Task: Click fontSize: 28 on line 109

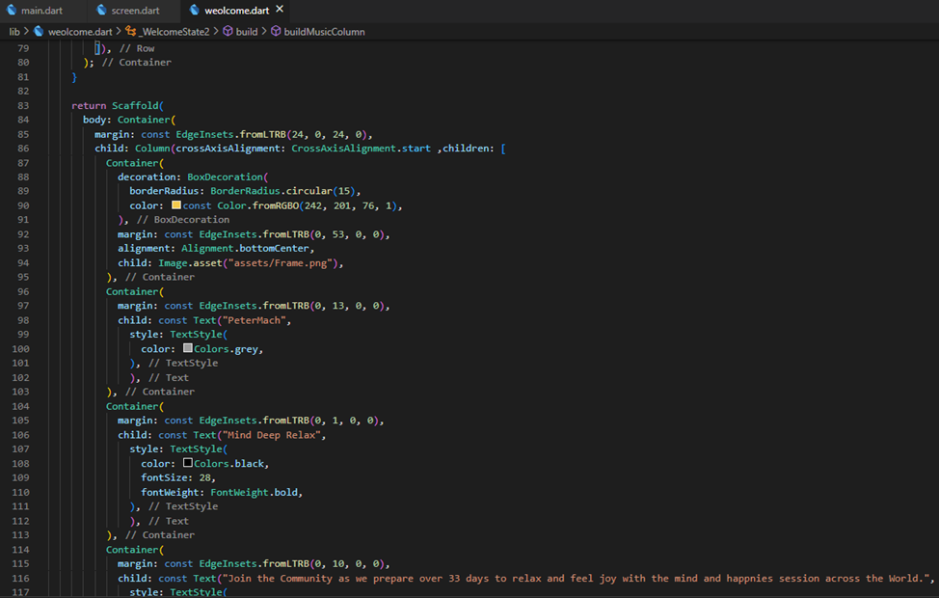Action: 175,478
